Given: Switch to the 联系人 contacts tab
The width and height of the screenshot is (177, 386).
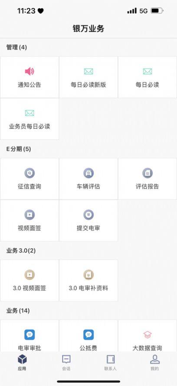Looking at the screenshot, I should [x=111, y=363].
